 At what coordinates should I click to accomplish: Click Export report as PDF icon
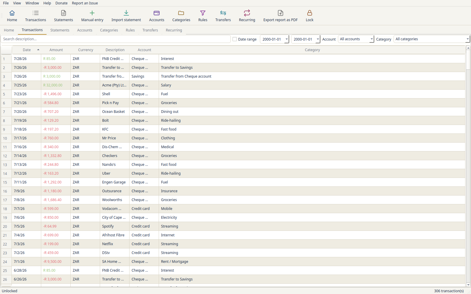coord(281,13)
